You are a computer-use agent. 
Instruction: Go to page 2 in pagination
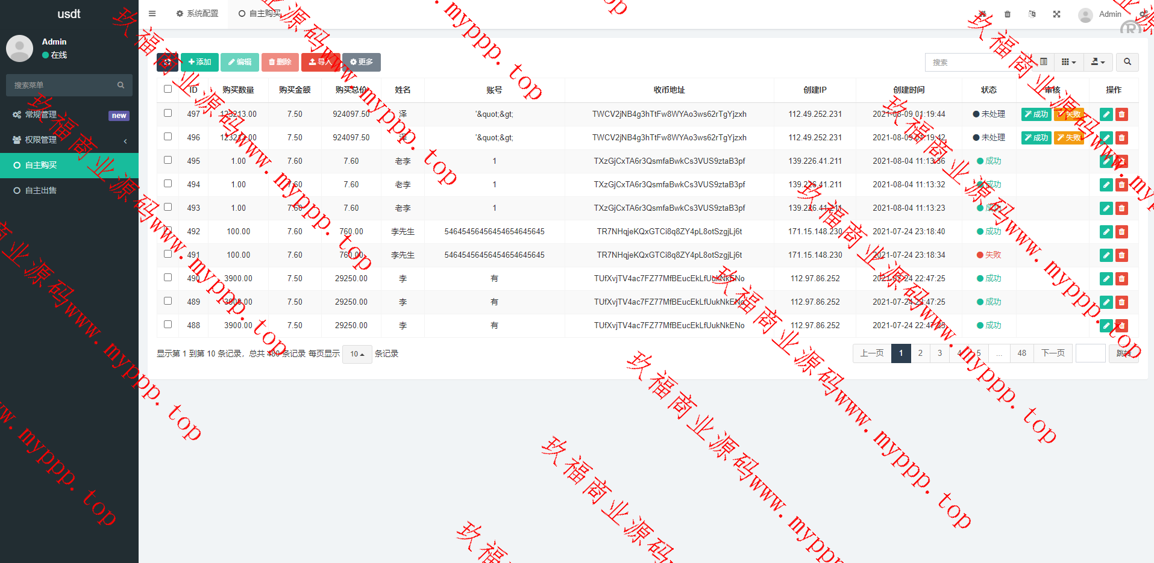click(920, 353)
